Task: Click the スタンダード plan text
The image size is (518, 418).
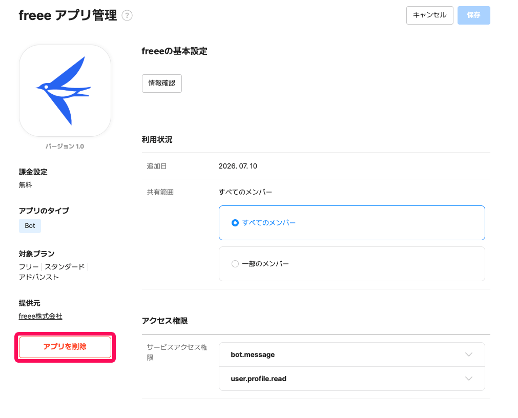Action: (x=65, y=267)
